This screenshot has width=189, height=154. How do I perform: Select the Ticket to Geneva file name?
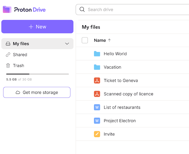[x=121, y=80]
